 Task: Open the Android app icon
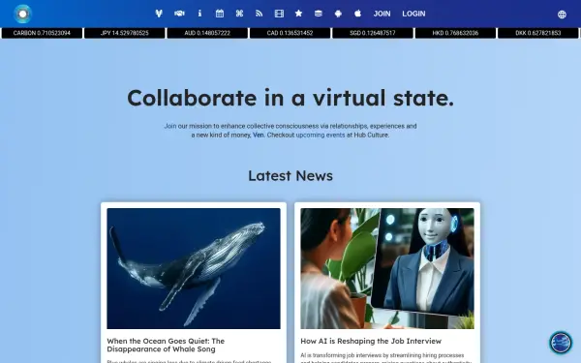(x=338, y=14)
